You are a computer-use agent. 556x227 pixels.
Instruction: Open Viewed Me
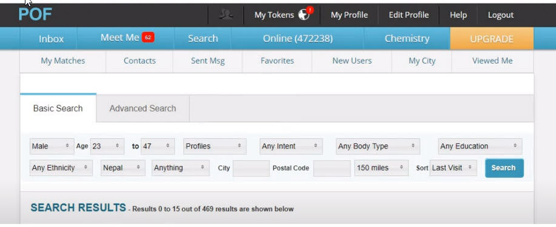[492, 61]
